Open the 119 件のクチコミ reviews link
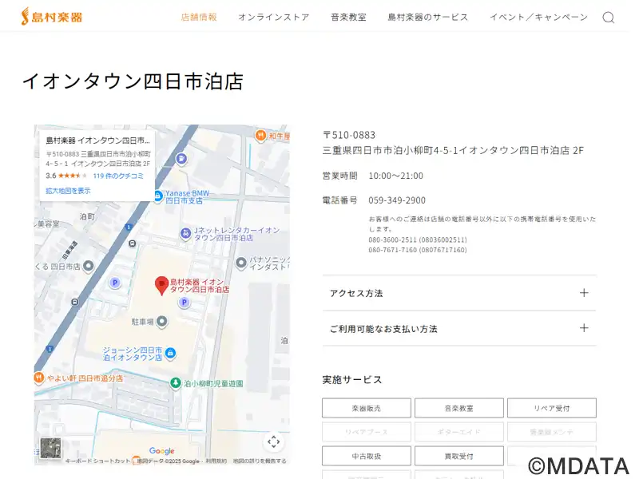Screen dimensions: 639x479 pos(118,176)
